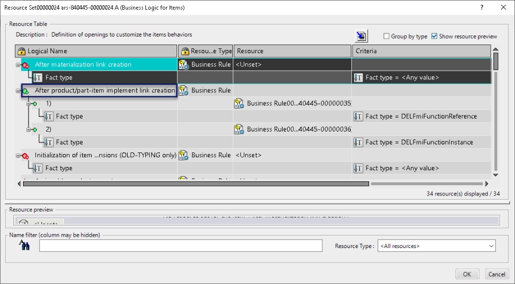Click the Resource column header
This screenshot has height=284, width=515.
292,52
